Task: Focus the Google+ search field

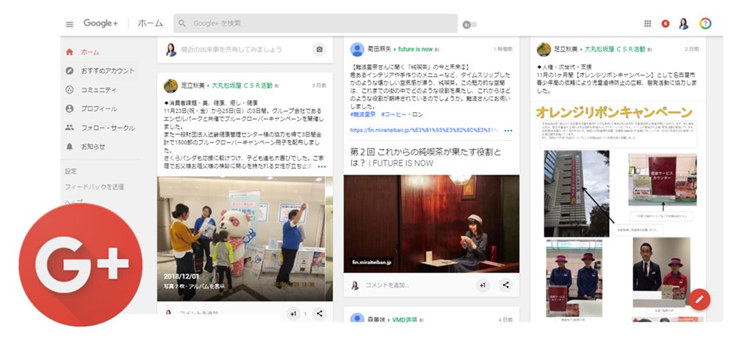Action: (316, 23)
